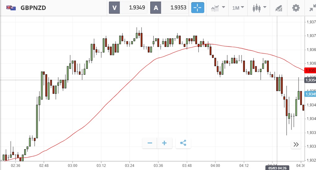Toggle the crosshair cursor tool
316x170 pixels.
[198, 8]
